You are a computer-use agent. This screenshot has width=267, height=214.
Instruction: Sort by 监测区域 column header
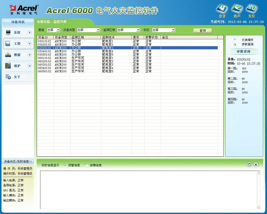click(x=85, y=37)
